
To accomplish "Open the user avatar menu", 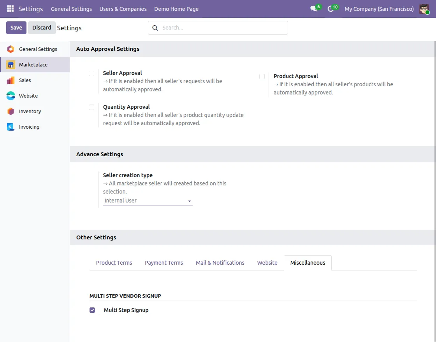I will (x=424, y=9).
